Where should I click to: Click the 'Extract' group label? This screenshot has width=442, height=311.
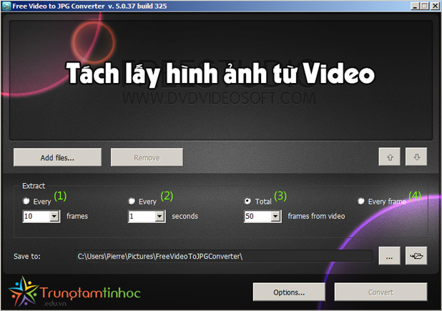(34, 186)
